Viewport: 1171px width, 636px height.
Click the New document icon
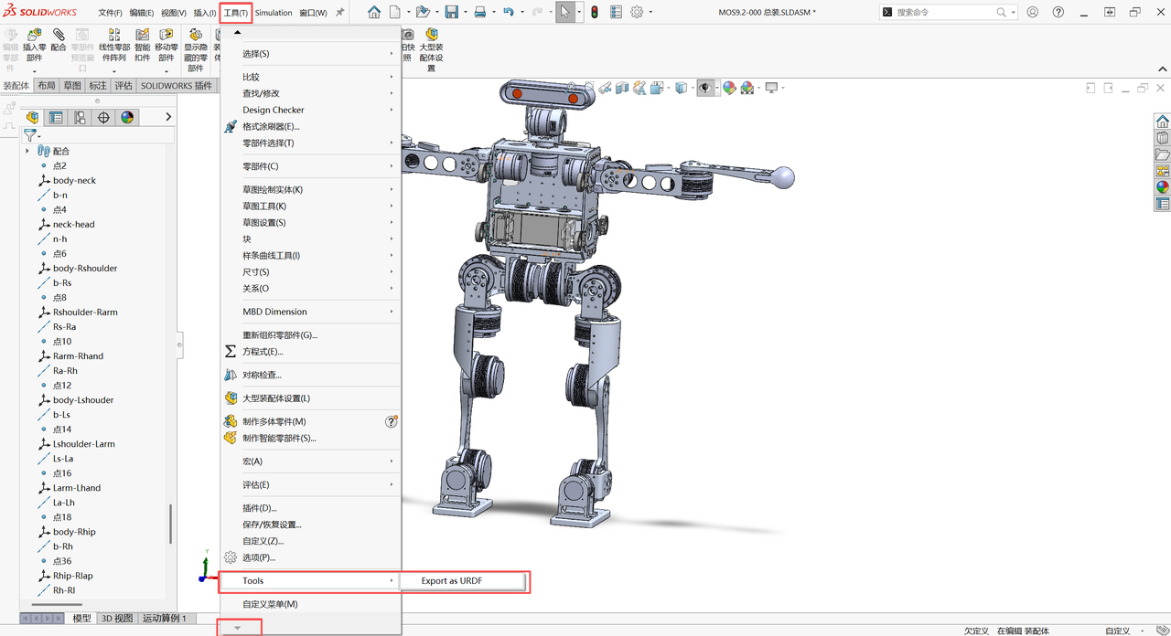click(395, 12)
